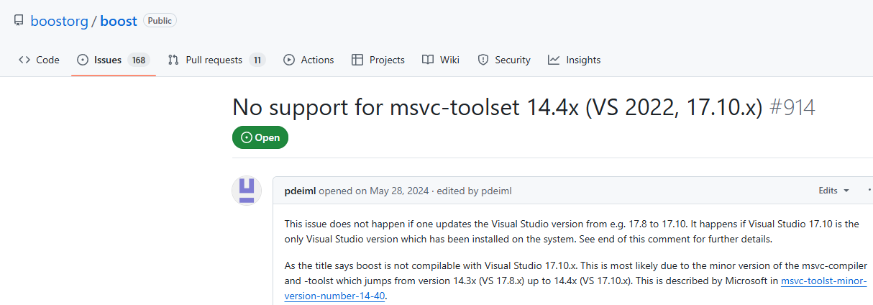This screenshot has width=873, height=305.
Task: Click the Security shield icon
Action: [x=483, y=60]
